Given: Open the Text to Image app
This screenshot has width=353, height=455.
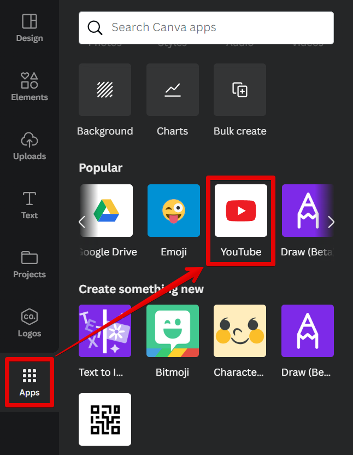Looking at the screenshot, I should click(105, 331).
